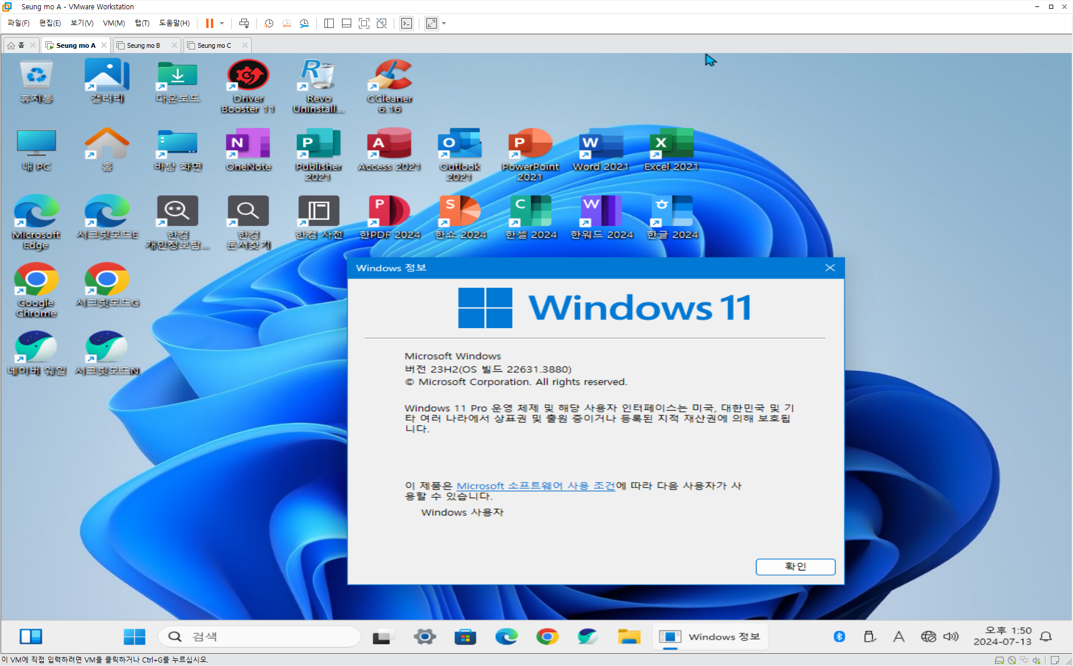The image size is (1073, 666).
Task: Launch Revo Uninstaller desktop shortcut
Action: [319, 86]
